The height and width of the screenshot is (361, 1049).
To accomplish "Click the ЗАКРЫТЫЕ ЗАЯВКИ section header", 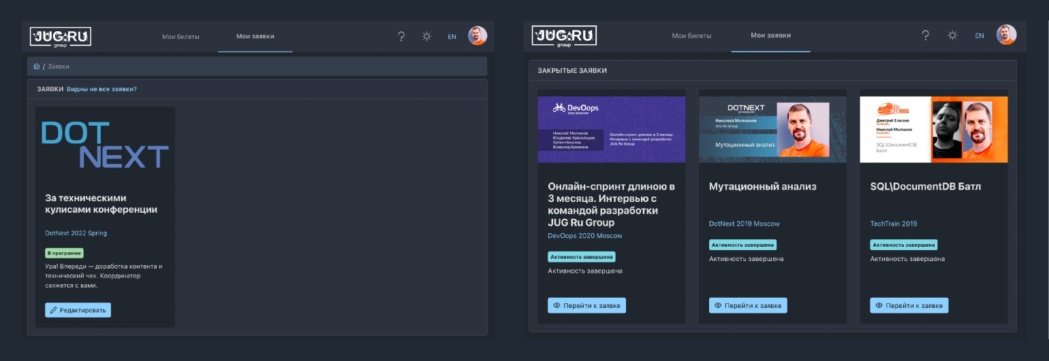I will pyautogui.click(x=572, y=71).
